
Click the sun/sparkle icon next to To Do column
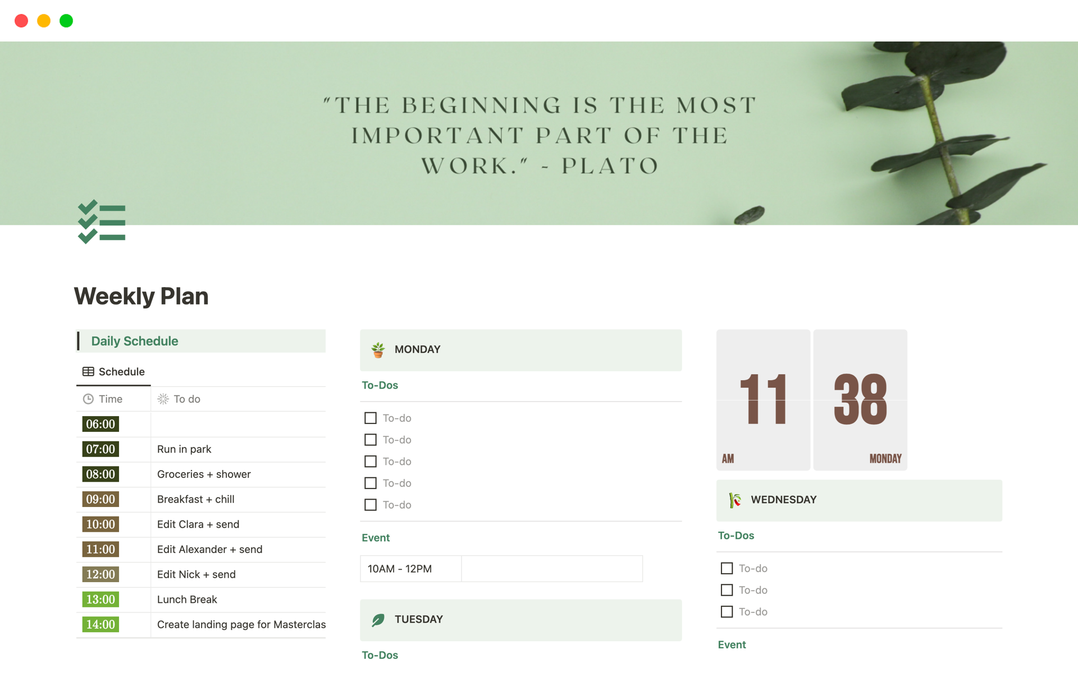tap(162, 399)
